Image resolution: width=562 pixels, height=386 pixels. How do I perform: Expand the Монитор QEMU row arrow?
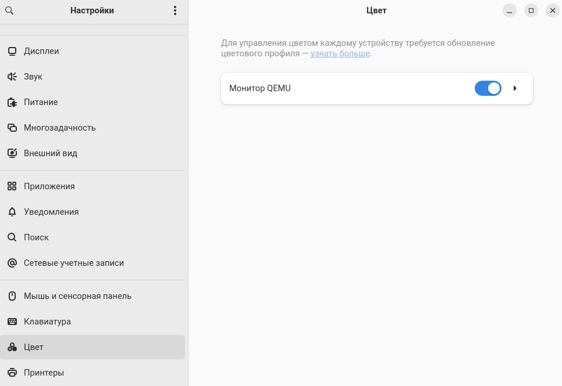tap(515, 88)
